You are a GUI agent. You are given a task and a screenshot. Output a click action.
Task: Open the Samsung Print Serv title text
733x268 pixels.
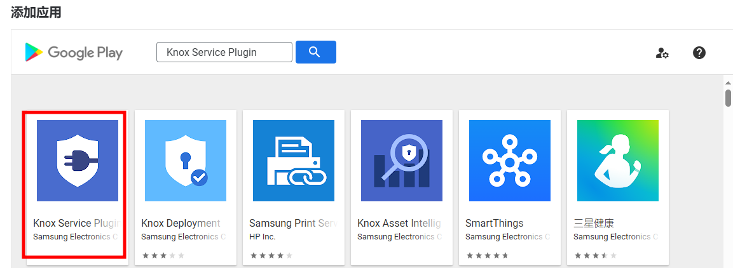293,223
